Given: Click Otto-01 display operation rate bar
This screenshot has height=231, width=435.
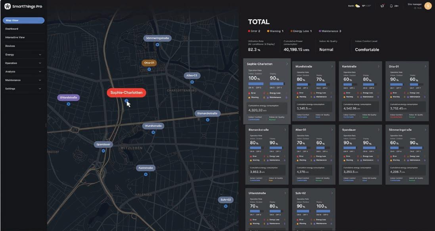Looking at the screenshot, I should [416, 84].
